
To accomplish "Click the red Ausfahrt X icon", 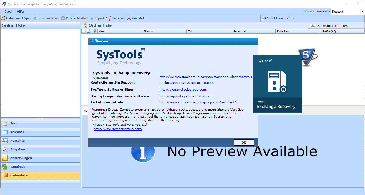I will coord(129,18).
